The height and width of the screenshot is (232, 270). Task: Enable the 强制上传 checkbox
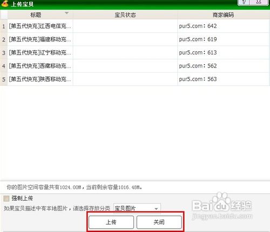click(6, 199)
